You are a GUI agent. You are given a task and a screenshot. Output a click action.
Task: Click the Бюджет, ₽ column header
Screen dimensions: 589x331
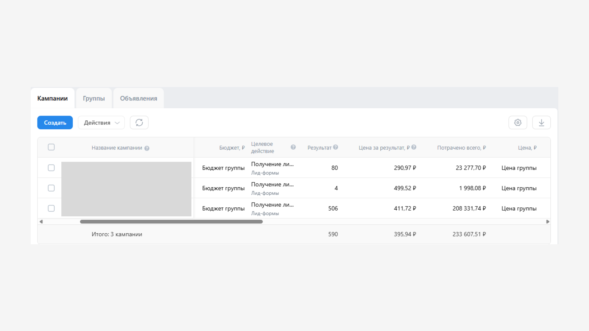(x=232, y=148)
